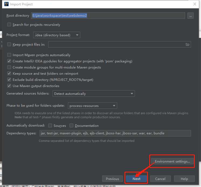
Task: Check Create module groups for multi-module Maven projects
Action: (9, 67)
